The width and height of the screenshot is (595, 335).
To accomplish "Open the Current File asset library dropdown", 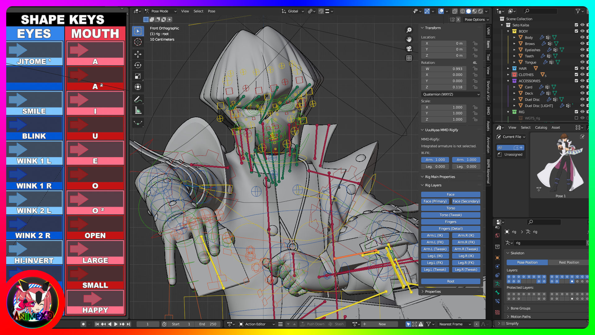I will click(x=511, y=137).
